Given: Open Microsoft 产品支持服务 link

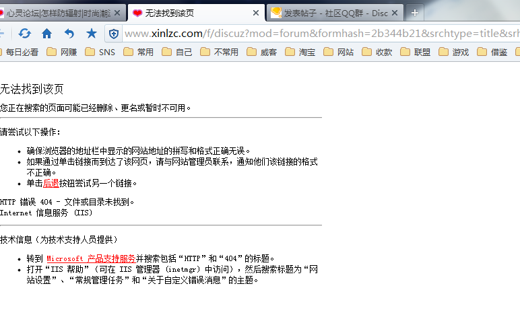Looking at the screenshot, I should pos(91,258).
